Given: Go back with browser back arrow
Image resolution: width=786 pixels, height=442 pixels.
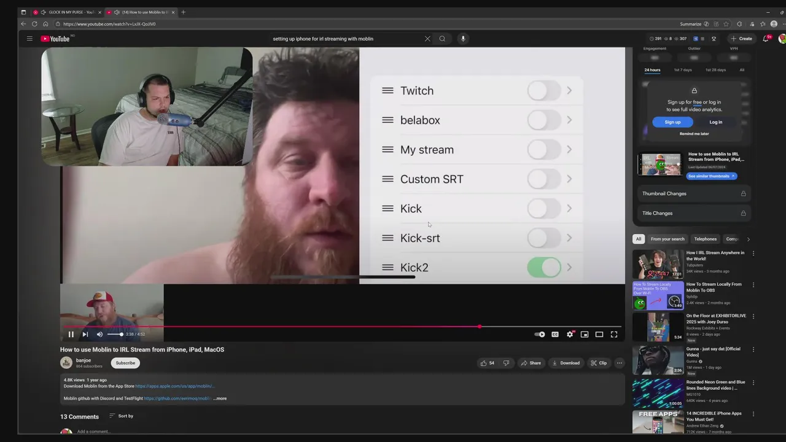Looking at the screenshot, I should [23, 24].
